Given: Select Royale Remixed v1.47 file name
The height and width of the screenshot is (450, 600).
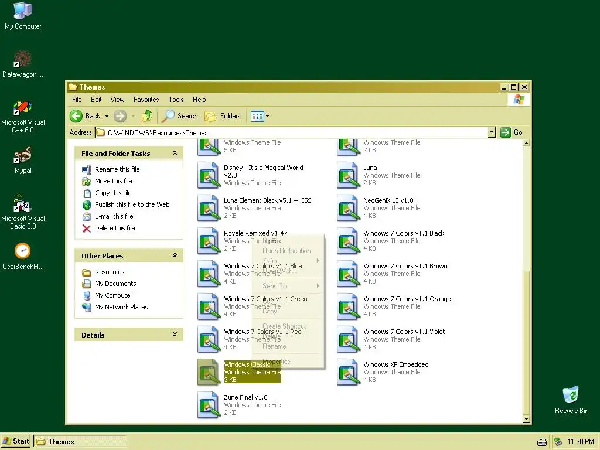Looking at the screenshot, I should click(x=255, y=233).
